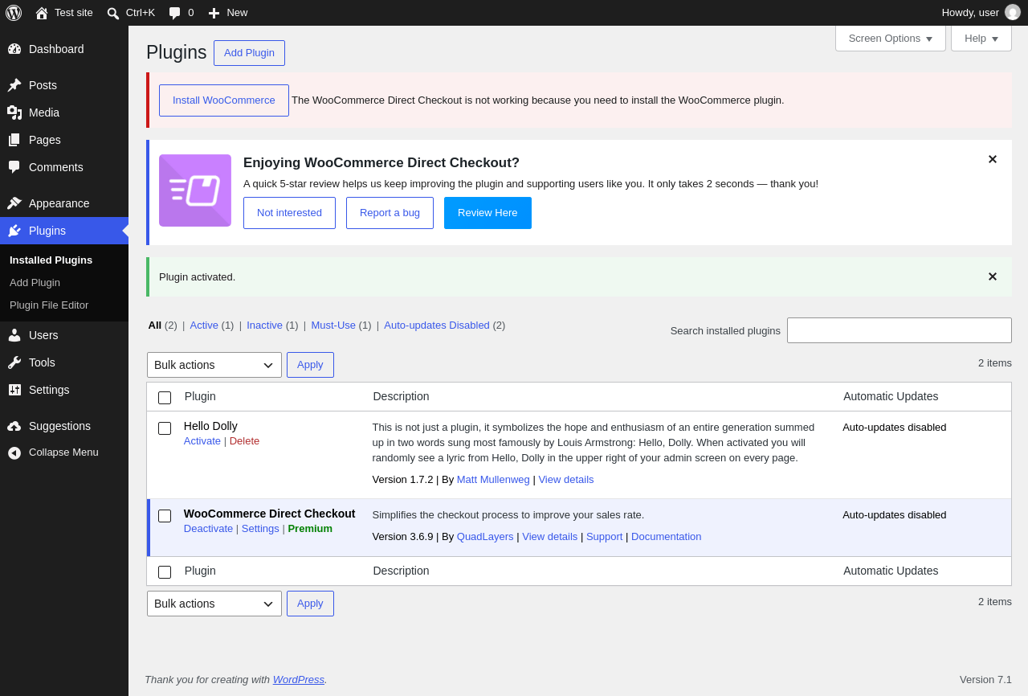This screenshot has height=696, width=1028.
Task: Check the WooCommerce Direct Checkout checkbox
Action: click(x=165, y=516)
